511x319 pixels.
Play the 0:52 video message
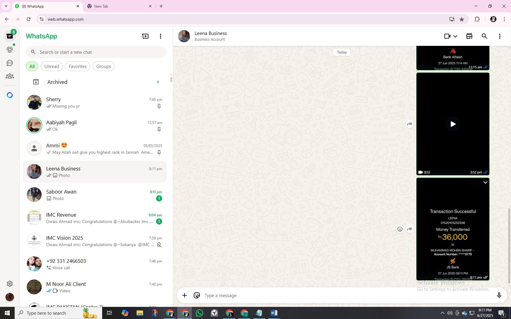pos(453,124)
